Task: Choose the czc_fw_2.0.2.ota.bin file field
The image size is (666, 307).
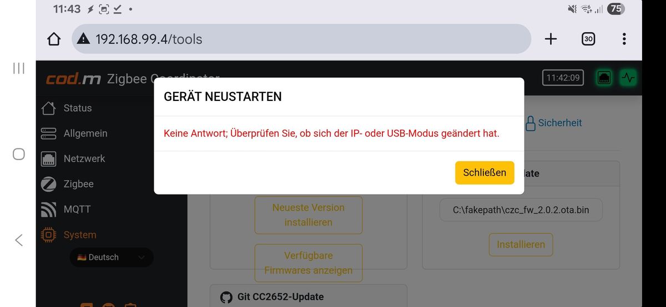Action: click(521, 210)
